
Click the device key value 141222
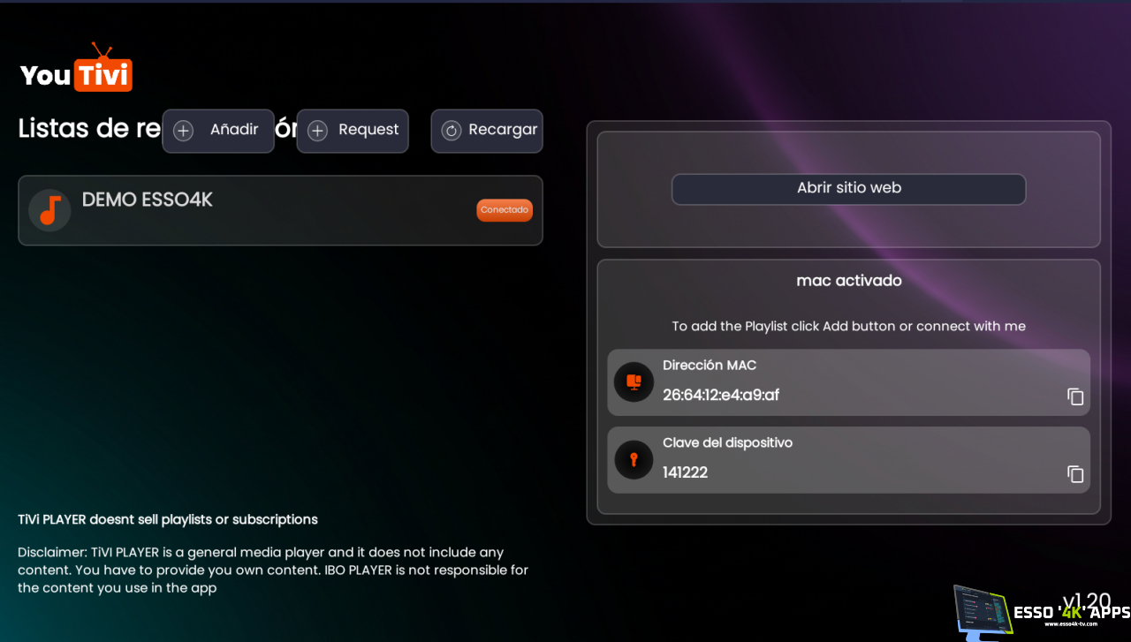pos(686,472)
